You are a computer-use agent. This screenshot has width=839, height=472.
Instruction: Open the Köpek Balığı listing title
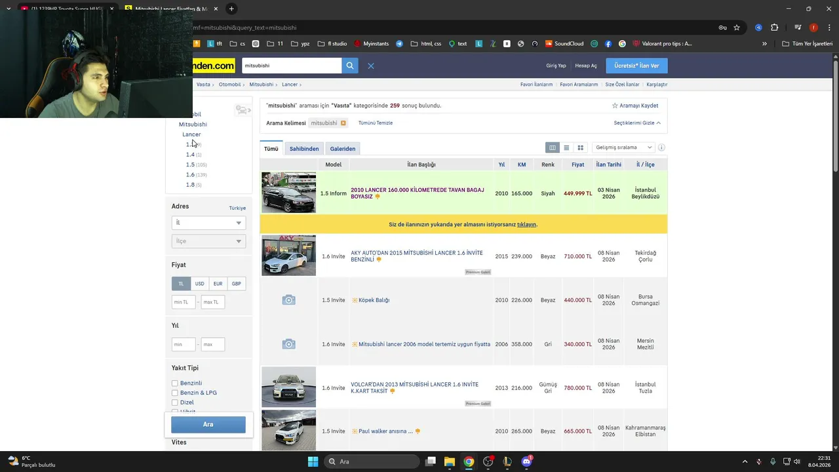click(x=374, y=300)
